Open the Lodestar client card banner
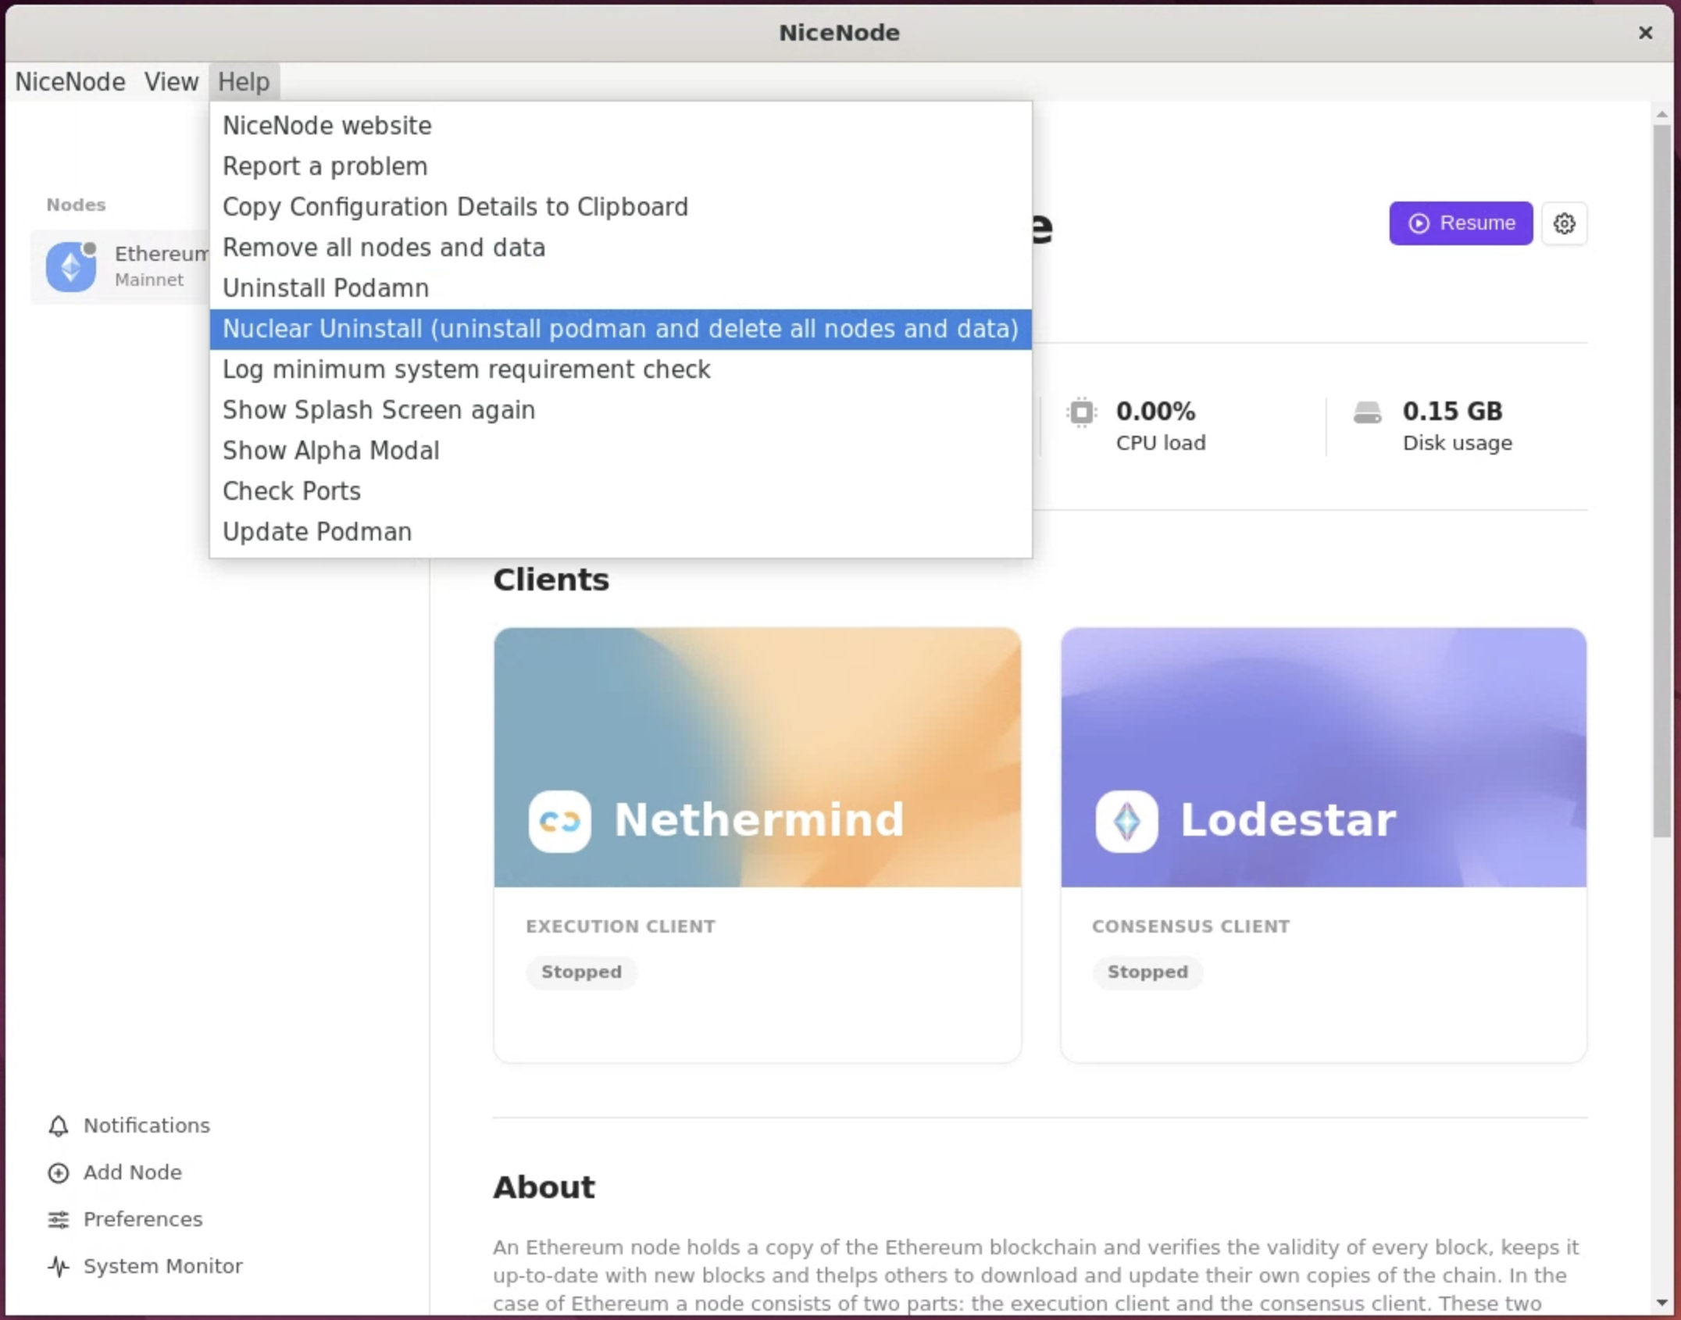Image resolution: width=1681 pixels, height=1320 pixels. pos(1323,758)
